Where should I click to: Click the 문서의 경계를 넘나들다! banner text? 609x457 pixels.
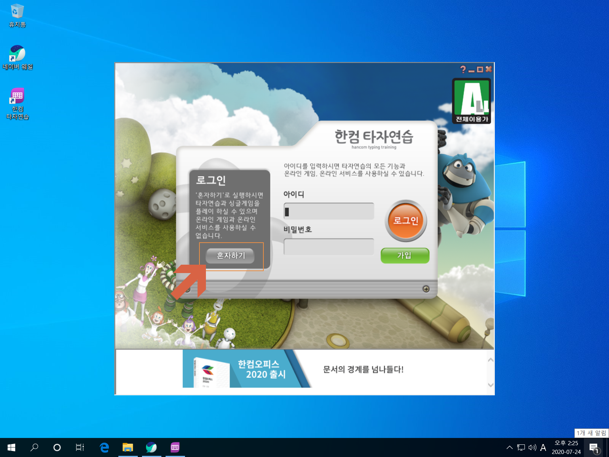click(363, 369)
